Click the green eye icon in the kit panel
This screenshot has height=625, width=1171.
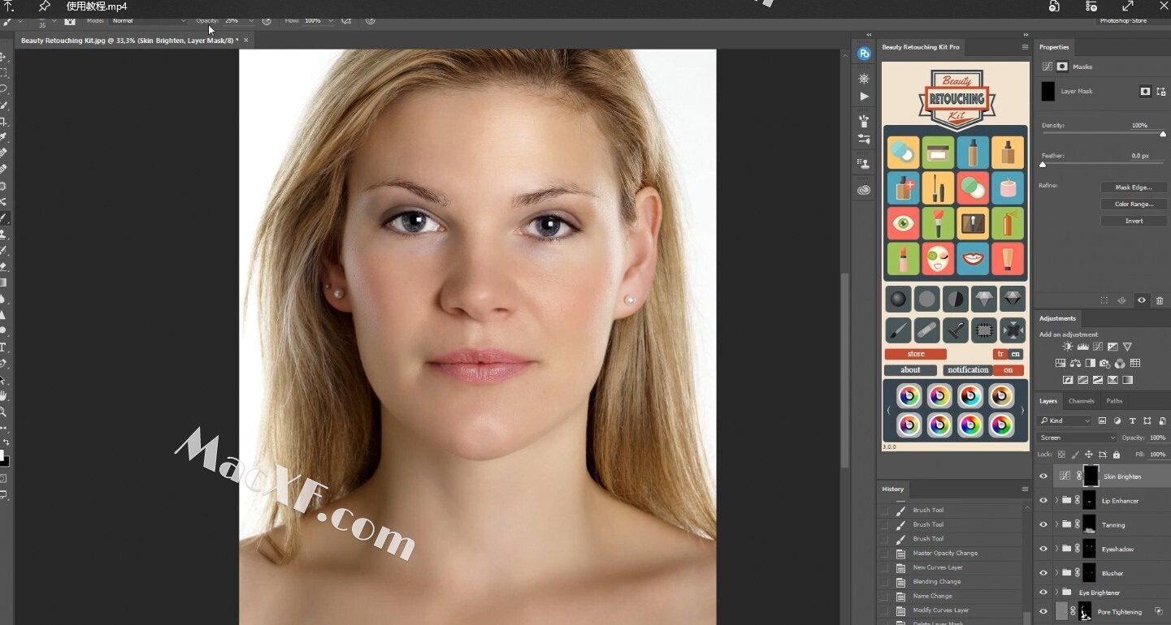pyautogui.click(x=903, y=223)
